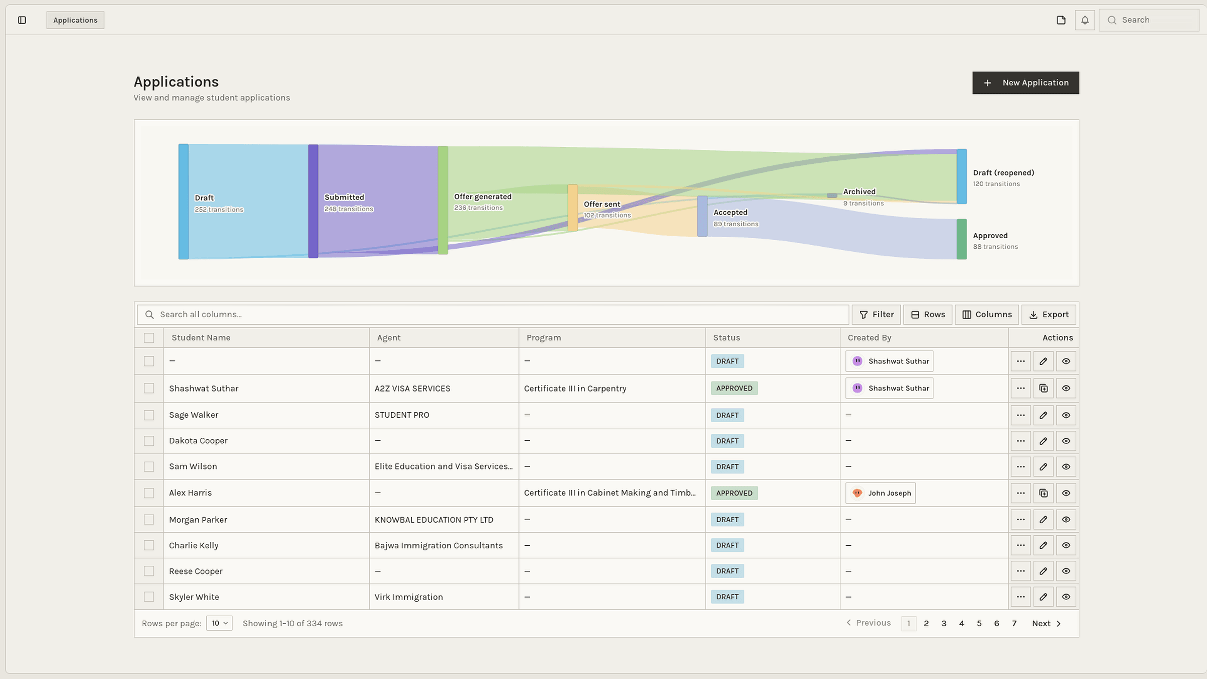Duplicate Alex Harris application
1207x679 pixels.
coord(1044,493)
